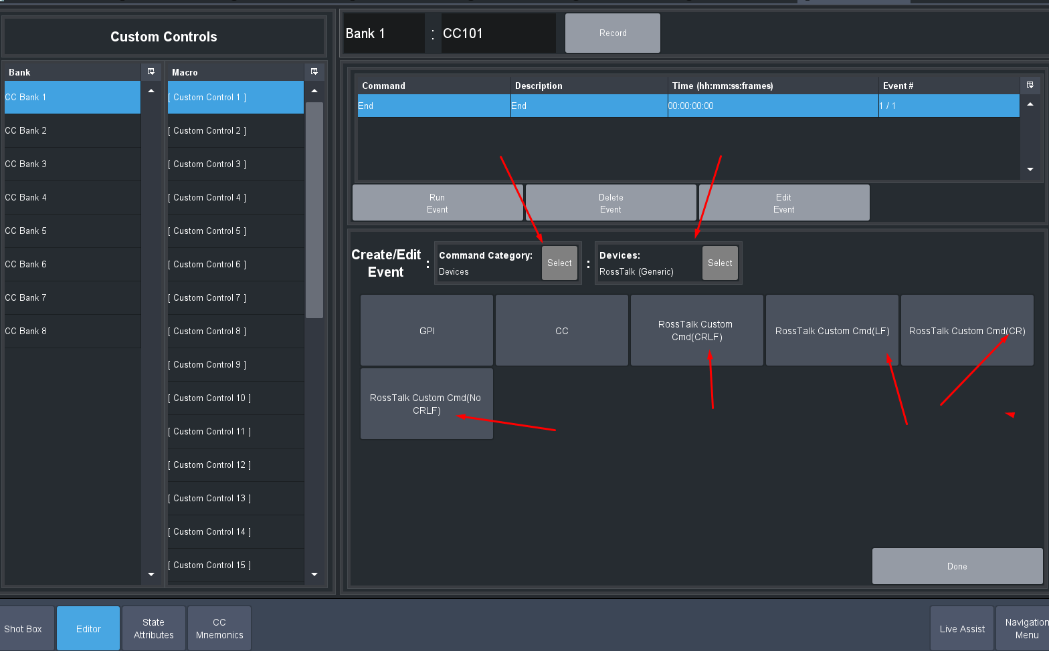Choose RossTalk Custom Cmd(CR) tile

(x=967, y=331)
